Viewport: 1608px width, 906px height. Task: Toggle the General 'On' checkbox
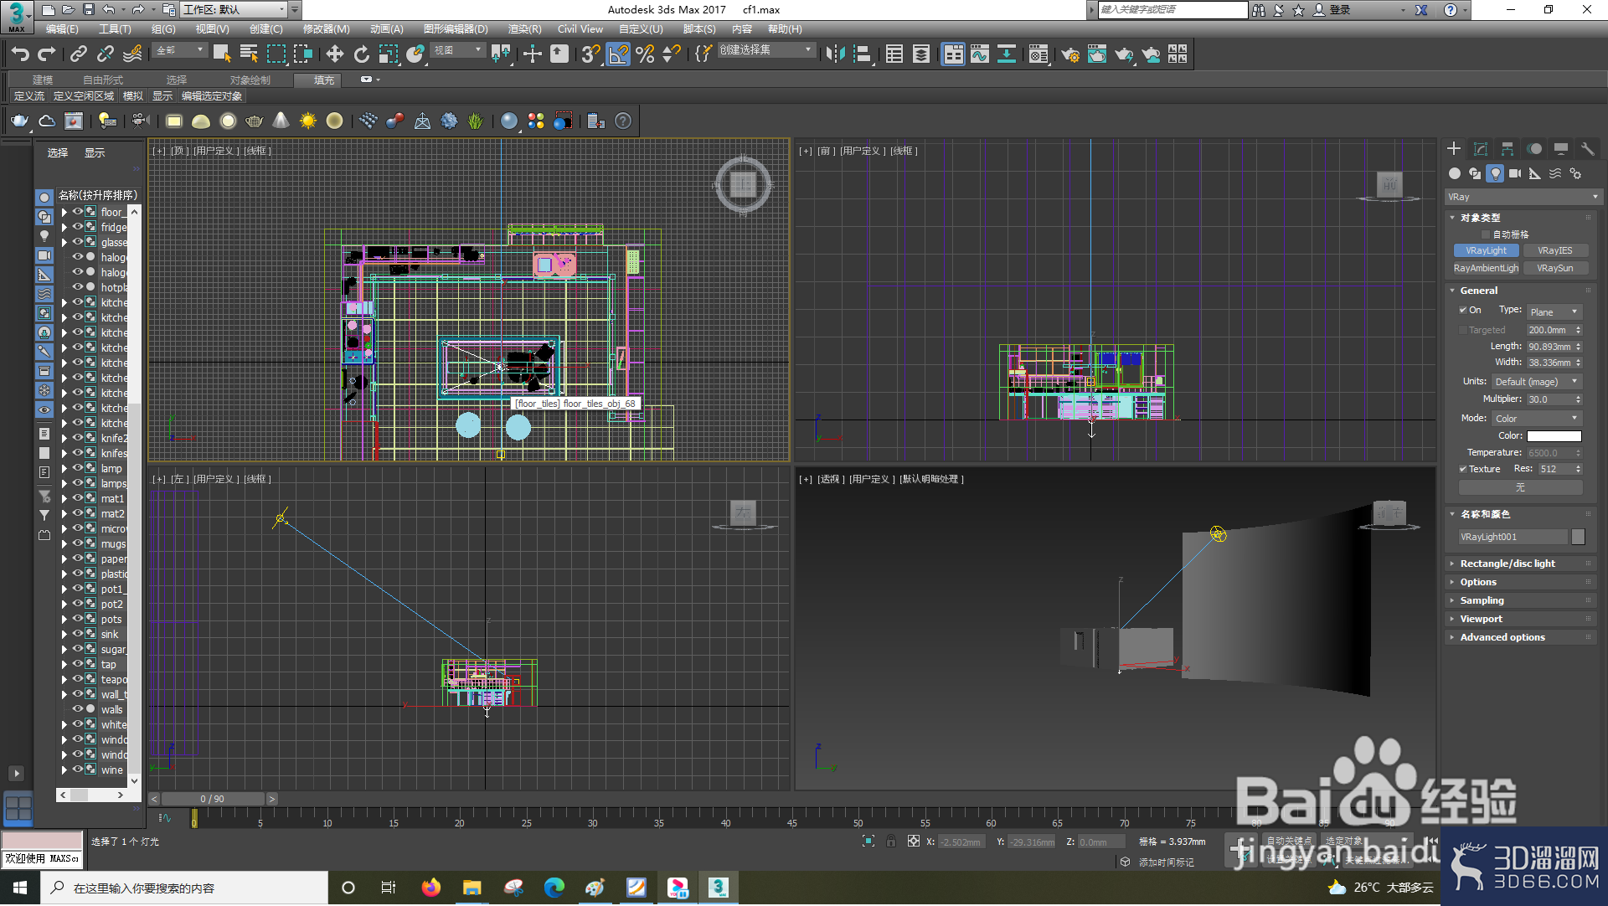1463,310
